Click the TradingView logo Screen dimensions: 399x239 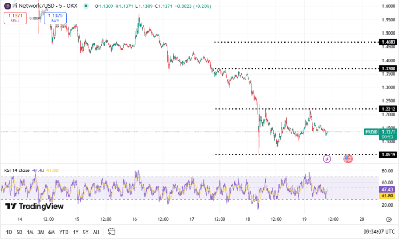[35, 207]
